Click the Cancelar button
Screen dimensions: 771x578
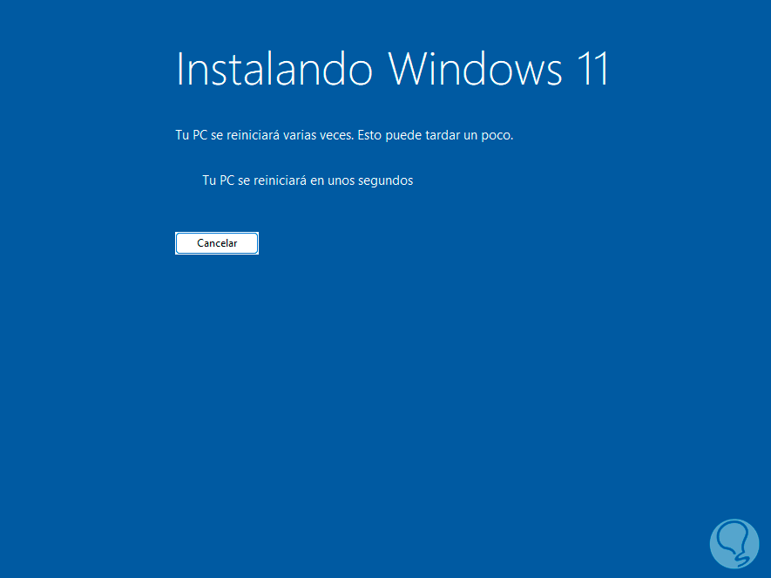tap(217, 243)
